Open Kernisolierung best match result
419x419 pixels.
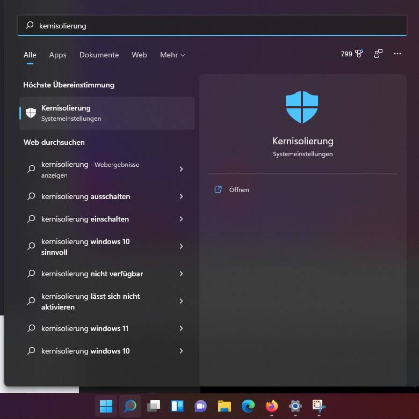(107, 113)
